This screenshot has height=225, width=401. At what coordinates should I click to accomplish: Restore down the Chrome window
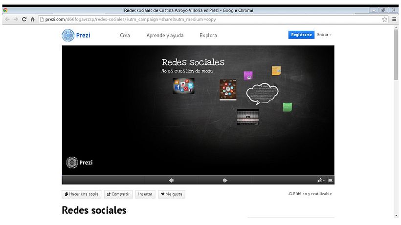[x=383, y=10]
